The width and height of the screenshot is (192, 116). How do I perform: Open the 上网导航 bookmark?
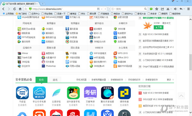click(8, 13)
